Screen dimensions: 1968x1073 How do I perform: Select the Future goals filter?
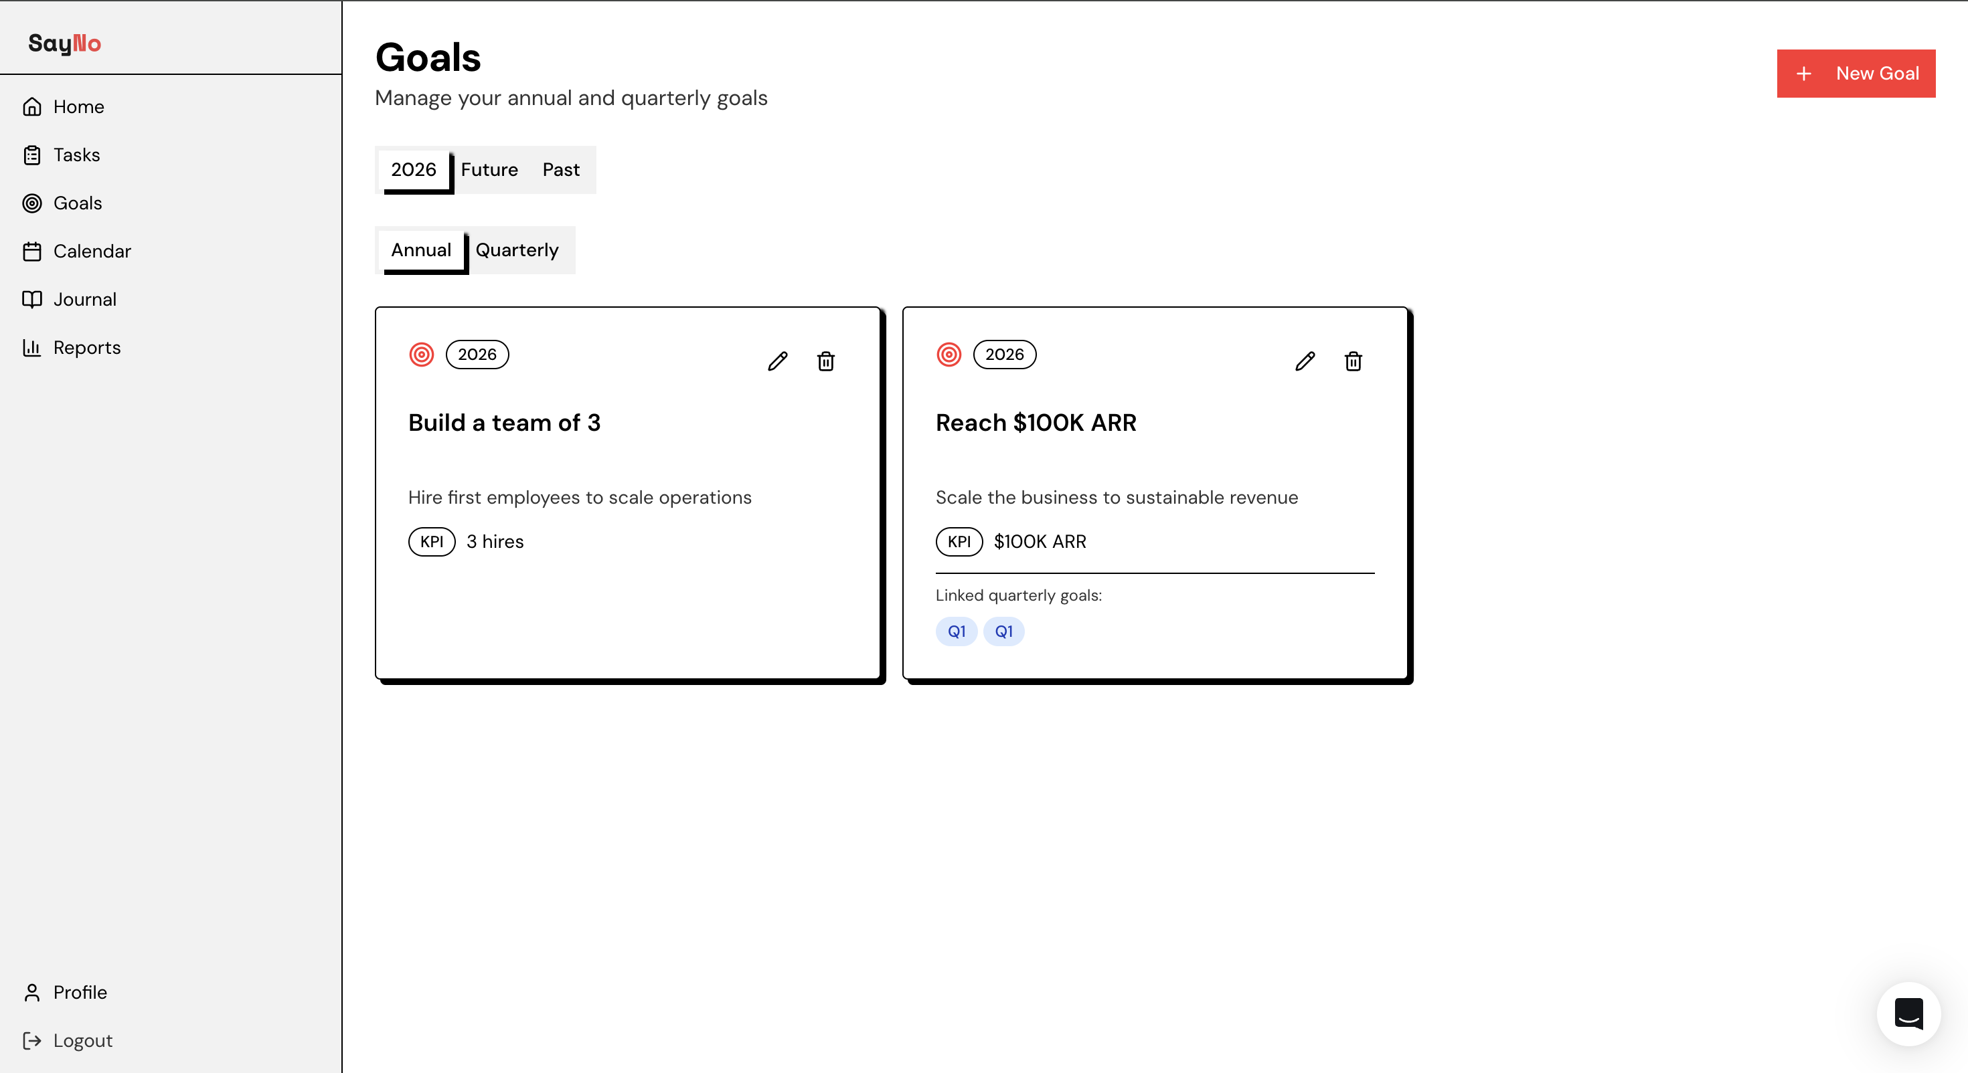click(x=490, y=169)
